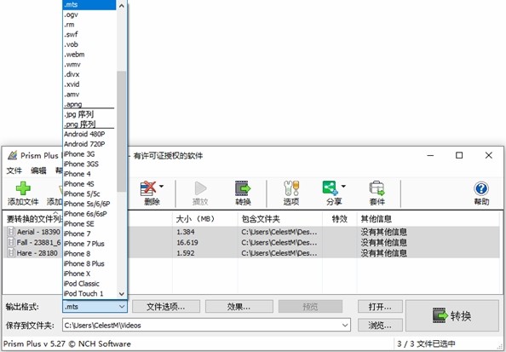Pick .xvid in the format list
The height and width of the screenshot is (352, 506).
coord(89,84)
